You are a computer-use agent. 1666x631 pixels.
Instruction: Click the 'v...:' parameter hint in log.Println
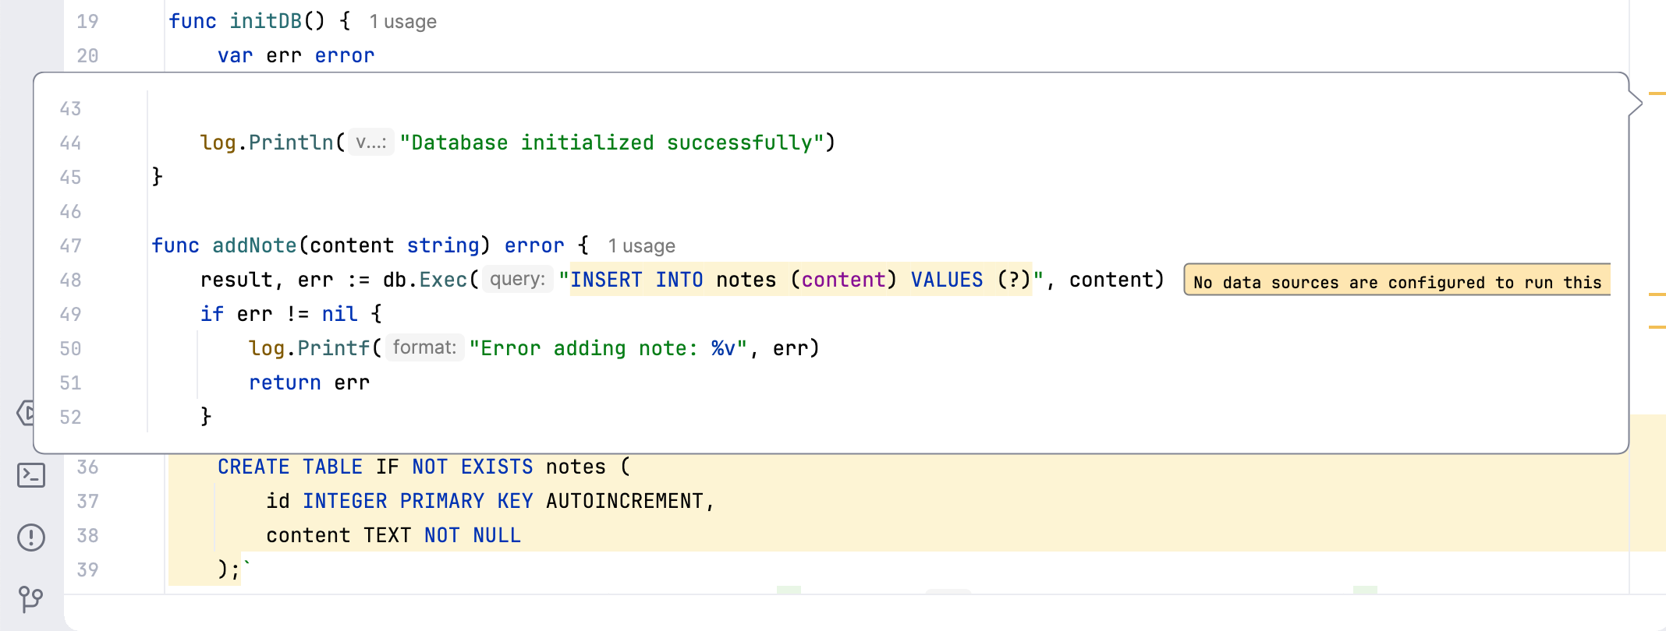(x=370, y=143)
